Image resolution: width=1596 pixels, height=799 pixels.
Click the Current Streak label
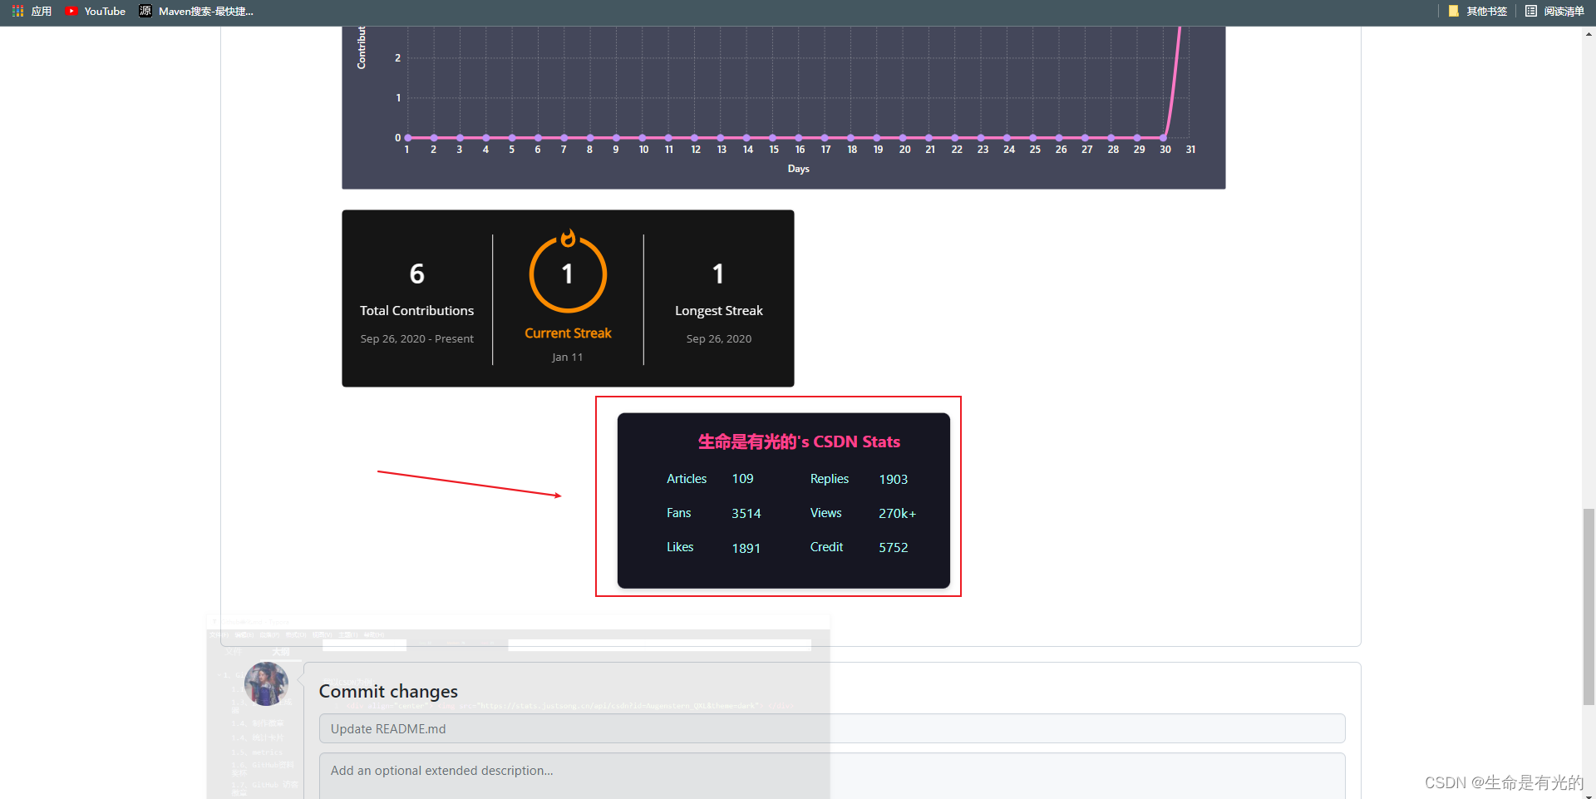click(568, 333)
